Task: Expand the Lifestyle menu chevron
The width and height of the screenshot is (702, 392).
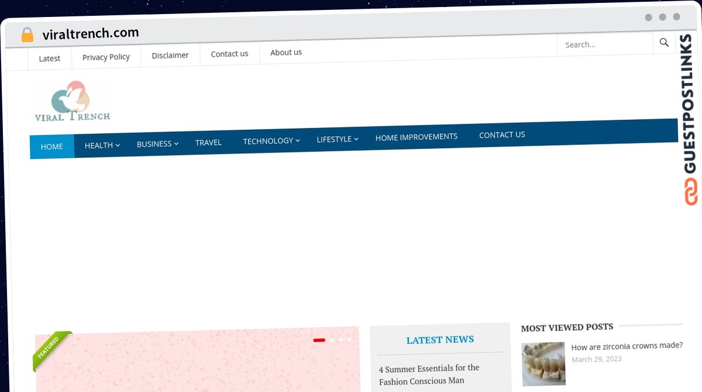Action: [x=356, y=139]
